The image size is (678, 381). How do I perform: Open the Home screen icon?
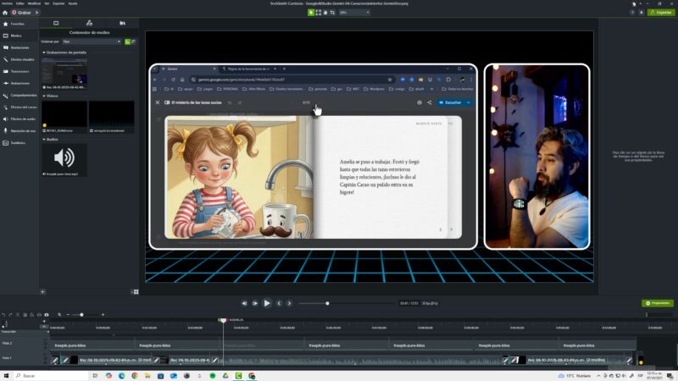5,13
